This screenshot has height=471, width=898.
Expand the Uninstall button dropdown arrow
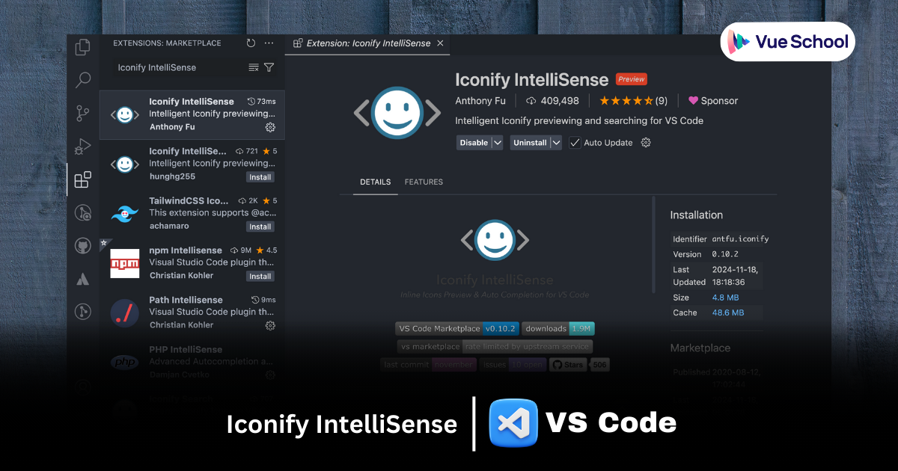click(x=556, y=143)
